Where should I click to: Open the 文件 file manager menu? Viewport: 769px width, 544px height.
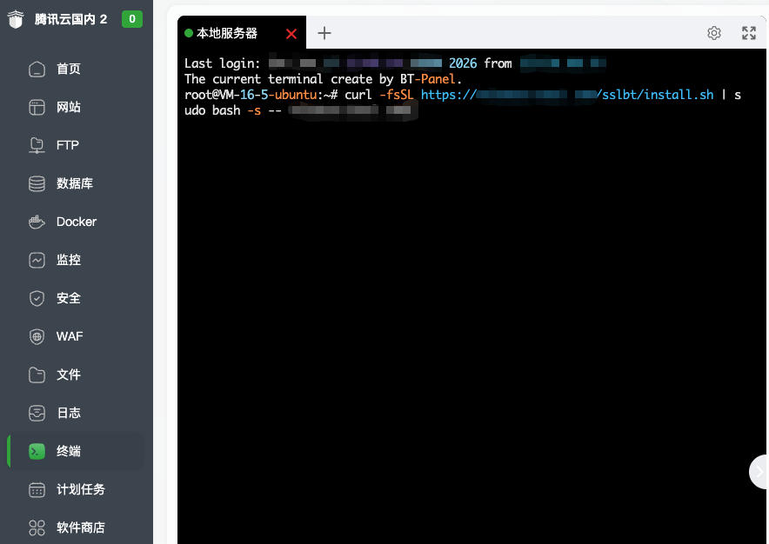click(x=68, y=375)
